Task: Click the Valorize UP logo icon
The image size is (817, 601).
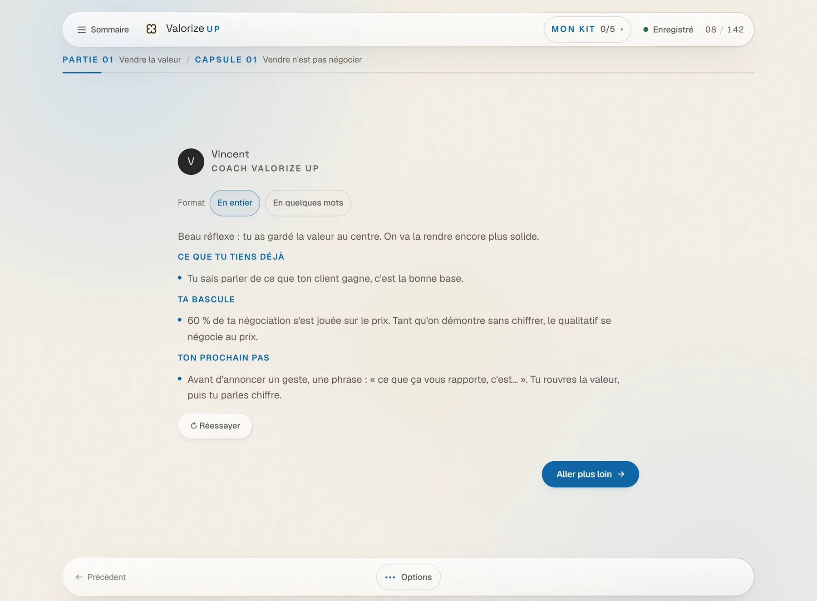Action: point(152,29)
